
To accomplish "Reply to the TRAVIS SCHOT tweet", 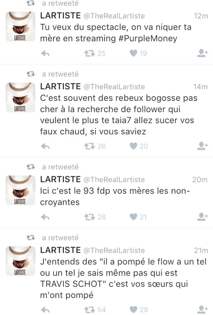I will (x=45, y=310).
